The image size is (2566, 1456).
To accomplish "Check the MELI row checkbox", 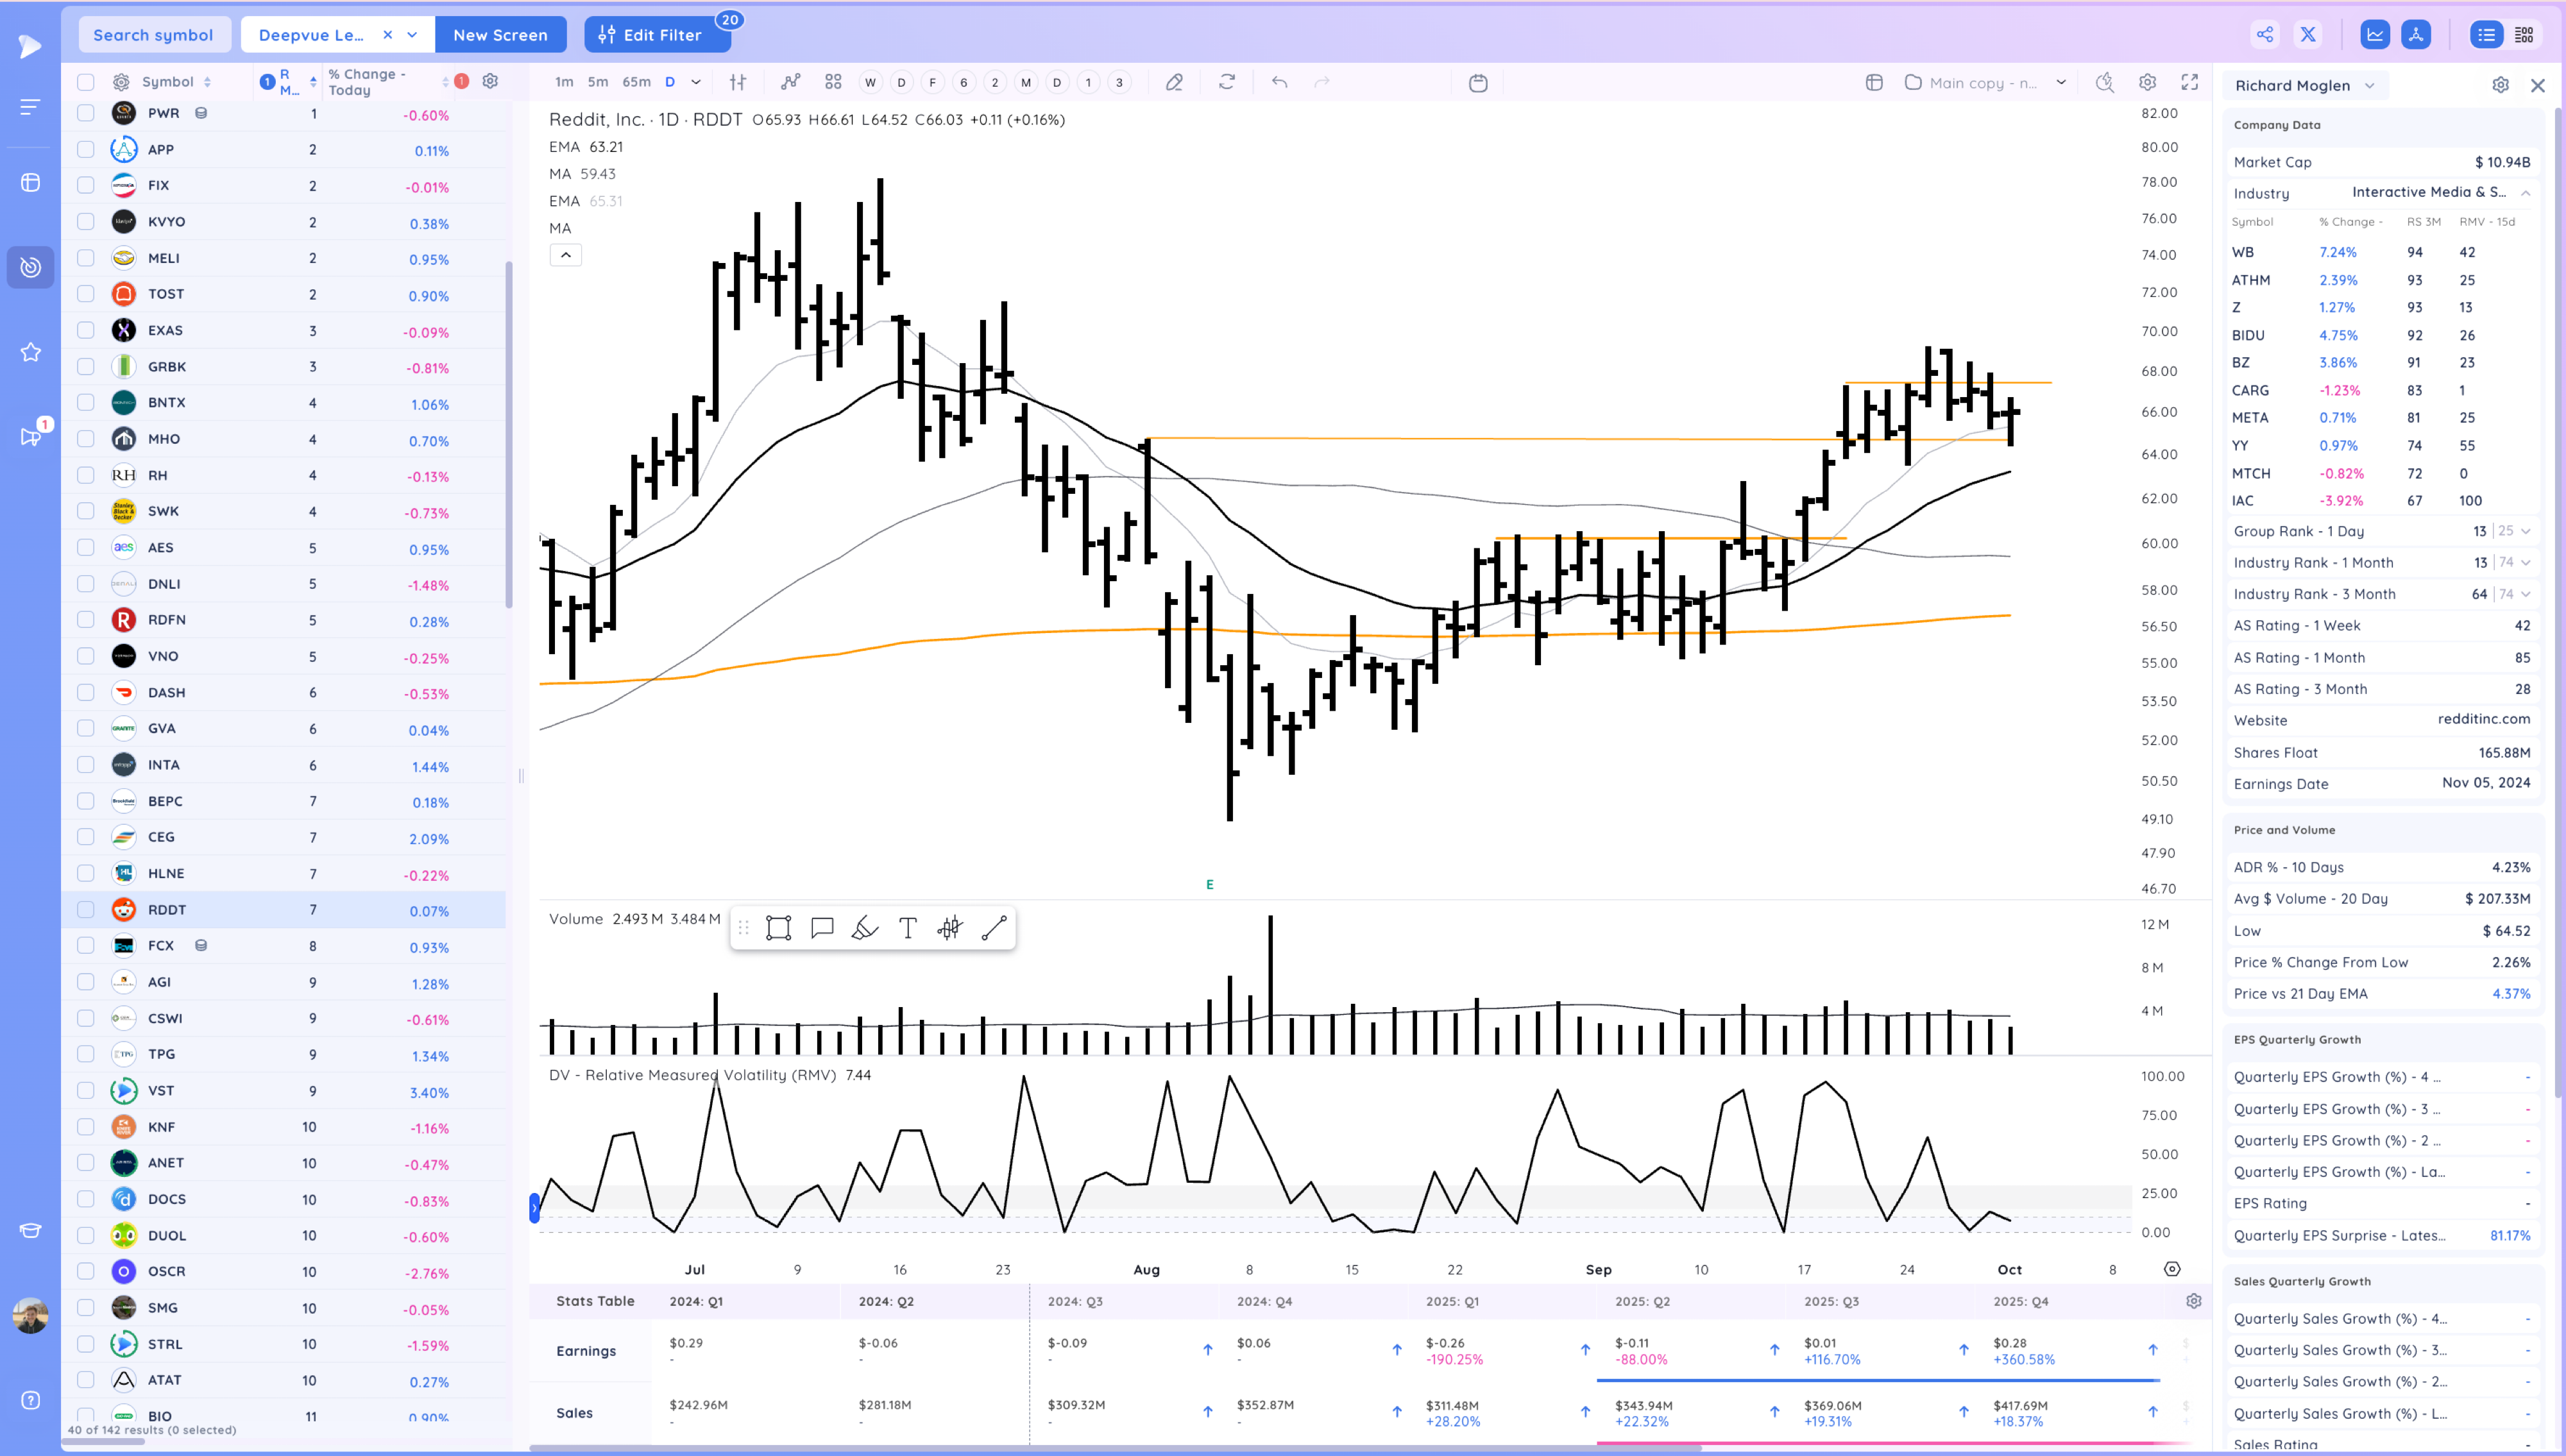I will coord(86,258).
